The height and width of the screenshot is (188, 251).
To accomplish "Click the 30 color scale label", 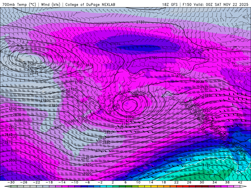I will pos(202,182).
